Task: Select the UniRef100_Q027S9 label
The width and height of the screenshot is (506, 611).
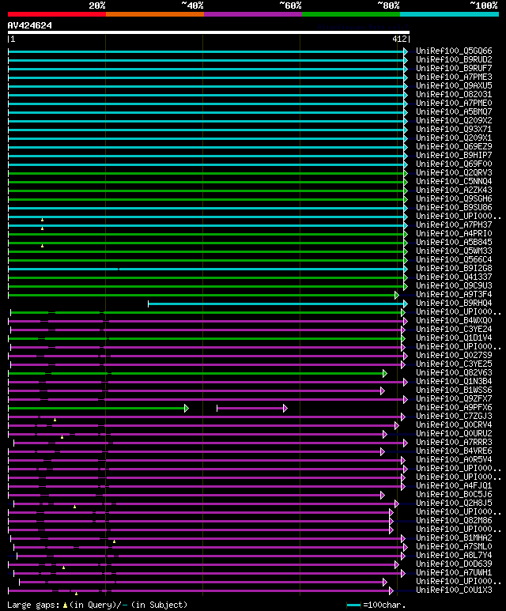Action: tap(454, 355)
